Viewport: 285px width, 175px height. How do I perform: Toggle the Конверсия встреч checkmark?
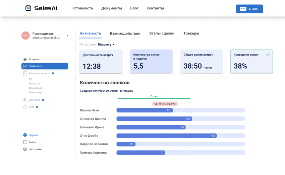(268, 55)
